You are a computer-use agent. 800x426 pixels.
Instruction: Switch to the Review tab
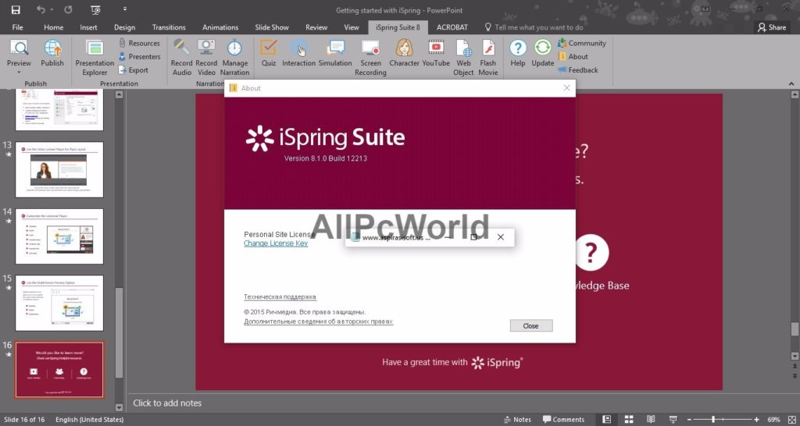point(316,27)
